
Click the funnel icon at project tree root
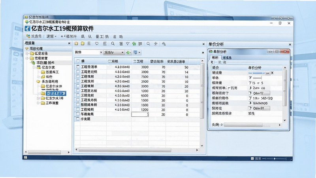(x=27, y=49)
